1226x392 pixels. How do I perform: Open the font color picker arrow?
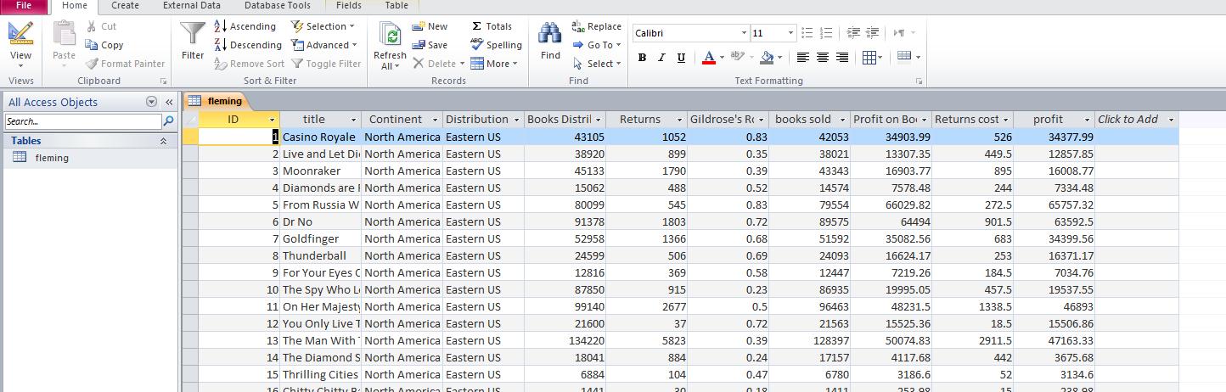722,58
